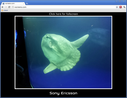Click the Sony Ericsson caption

[x=63, y=93]
